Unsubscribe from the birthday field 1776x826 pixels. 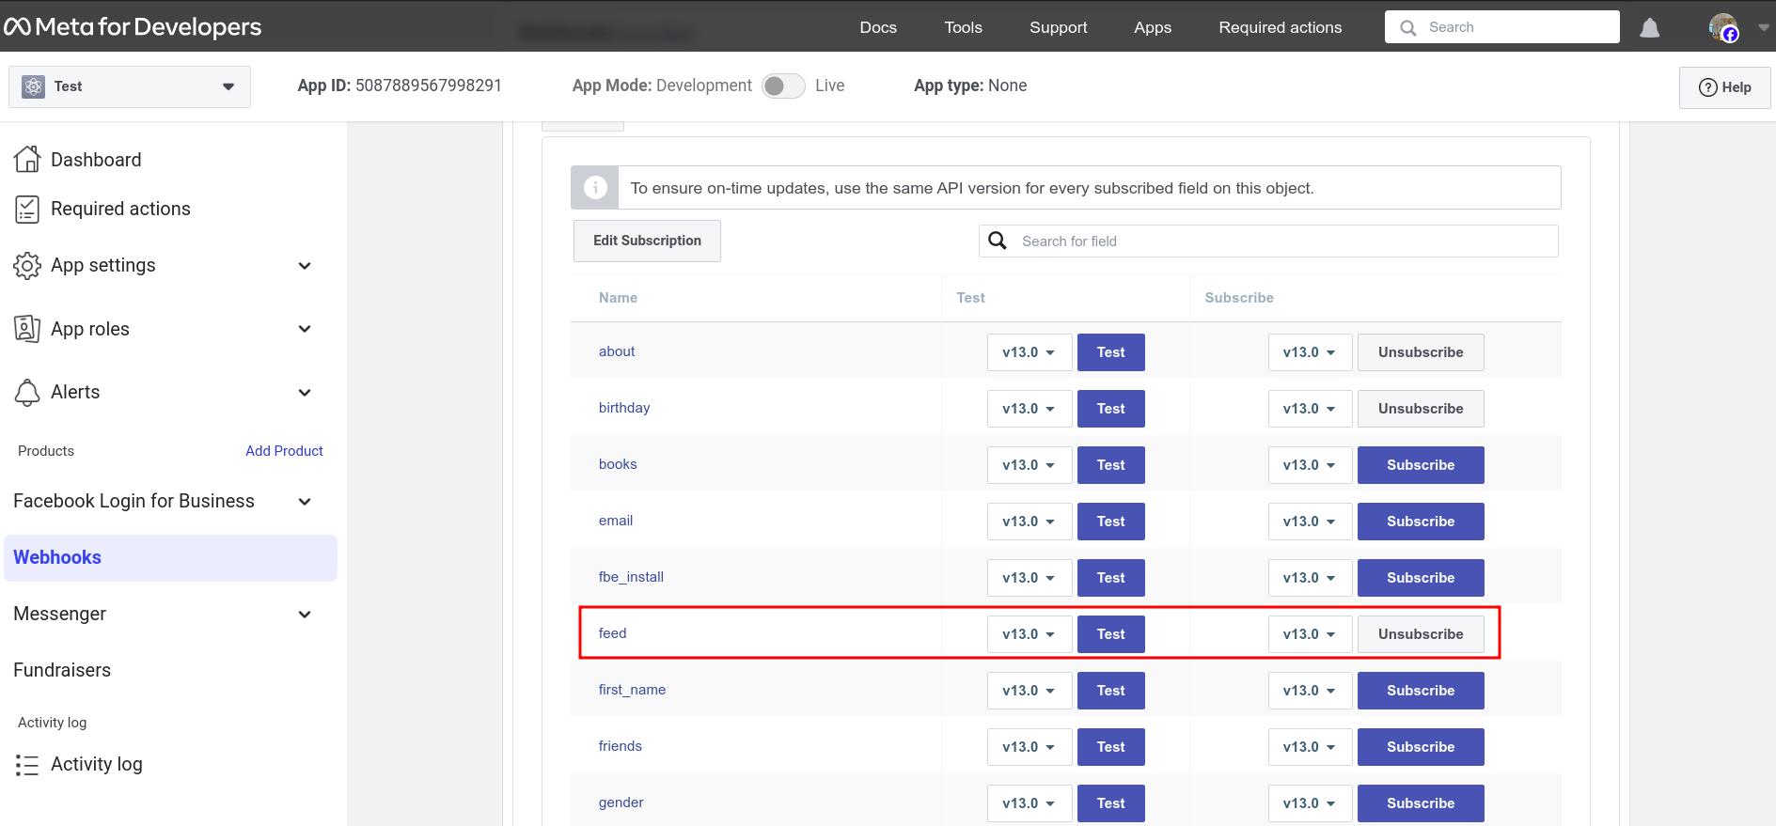tap(1421, 409)
